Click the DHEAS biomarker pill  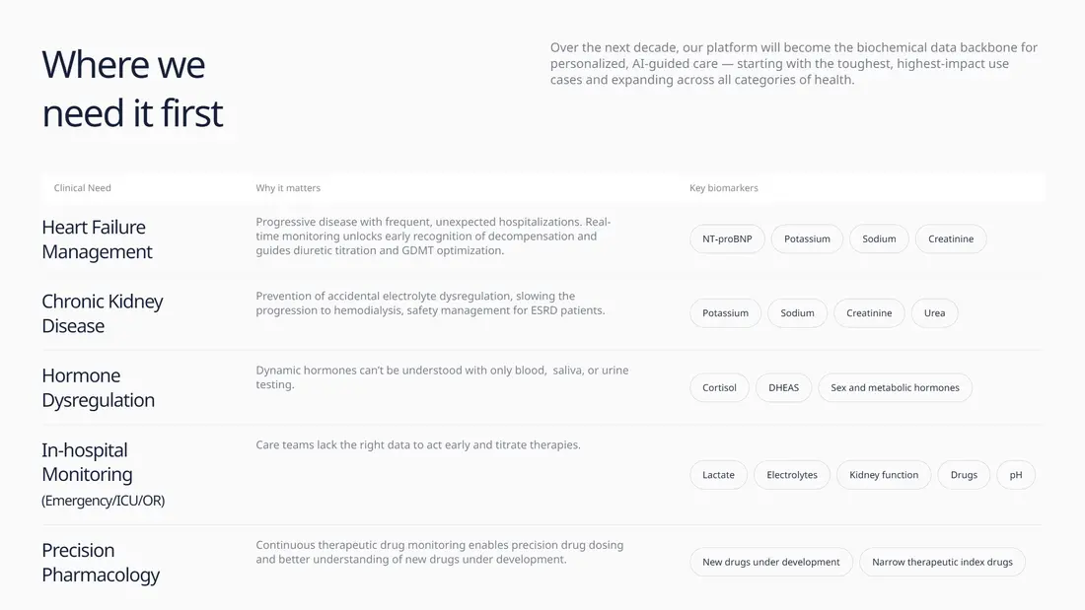coord(783,388)
